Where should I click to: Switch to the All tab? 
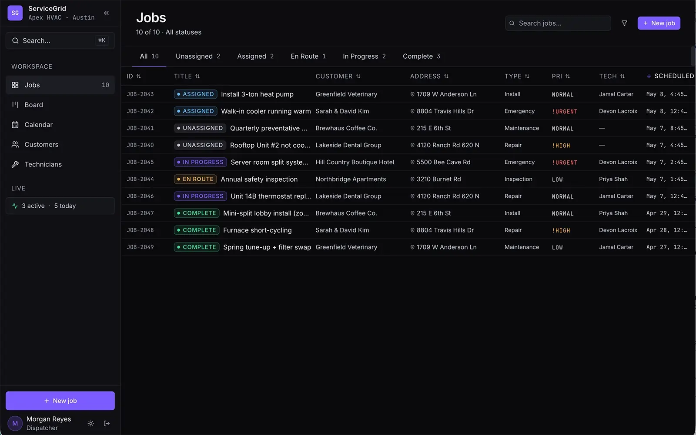pyautogui.click(x=149, y=56)
